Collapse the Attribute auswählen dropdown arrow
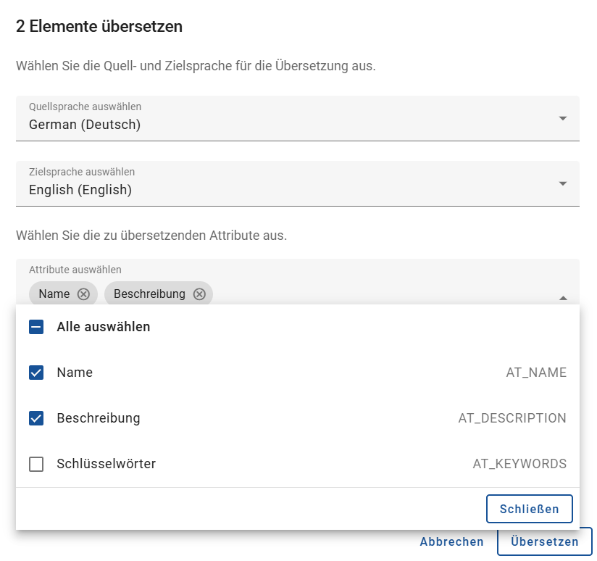This screenshot has width=597, height=561. [563, 298]
